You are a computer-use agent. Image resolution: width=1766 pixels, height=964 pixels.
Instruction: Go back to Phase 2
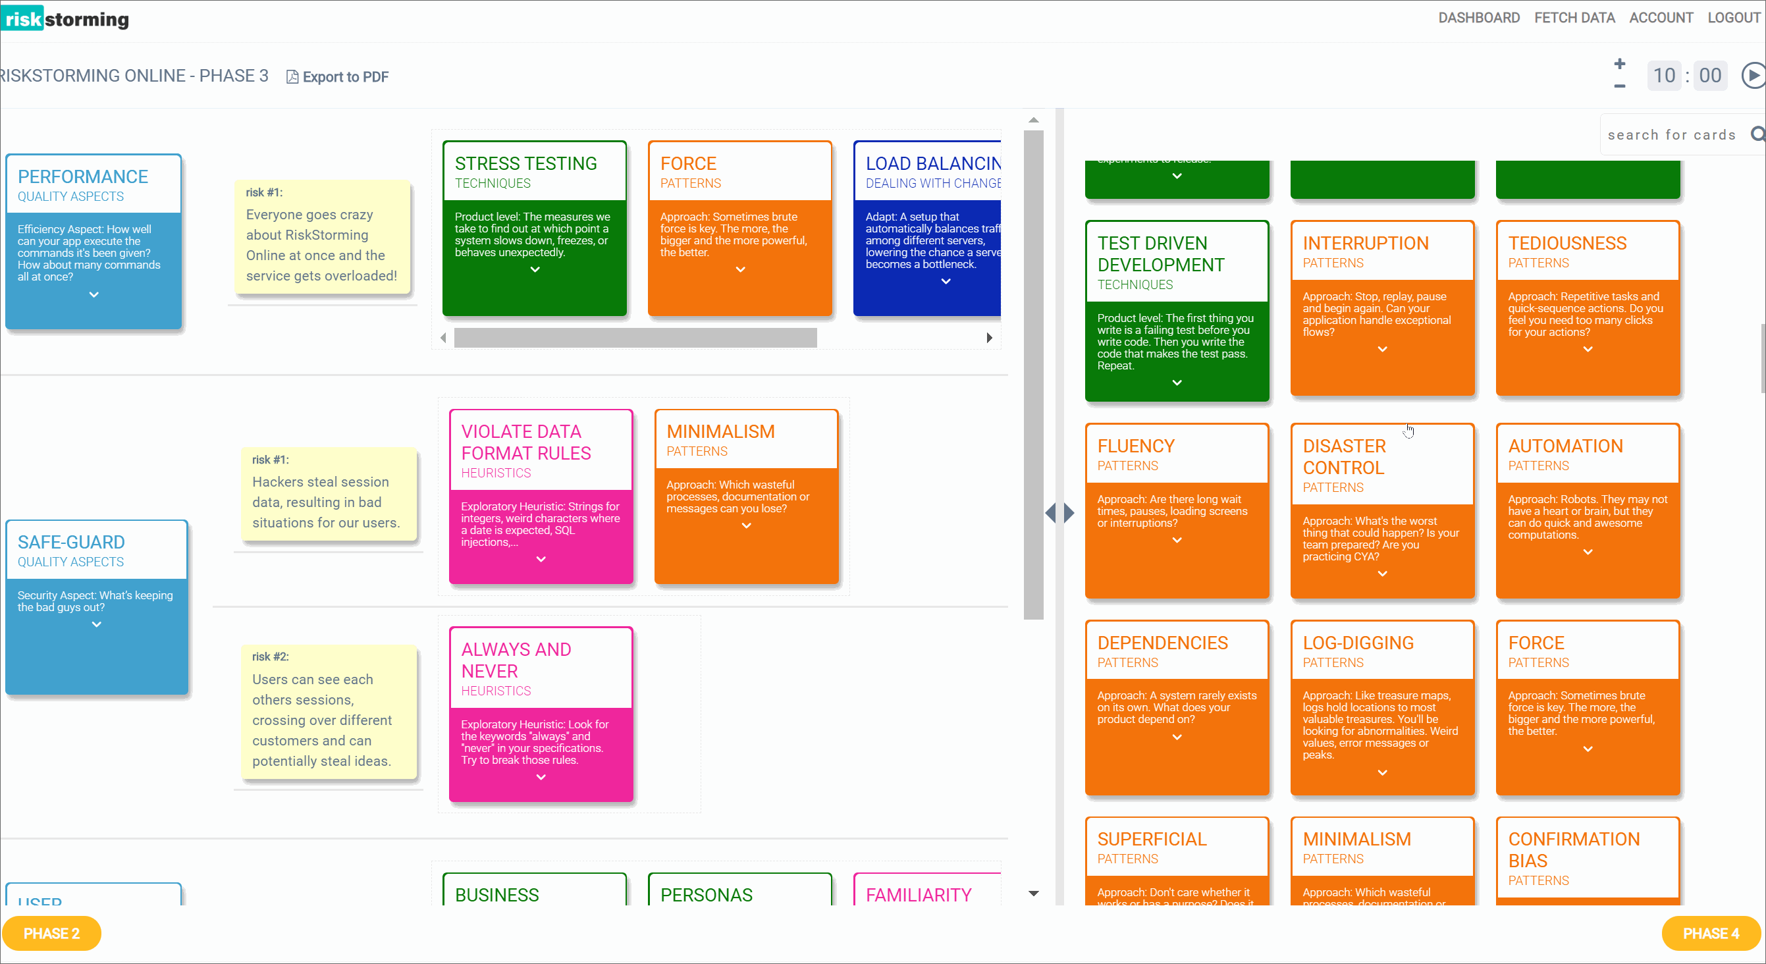[51, 933]
